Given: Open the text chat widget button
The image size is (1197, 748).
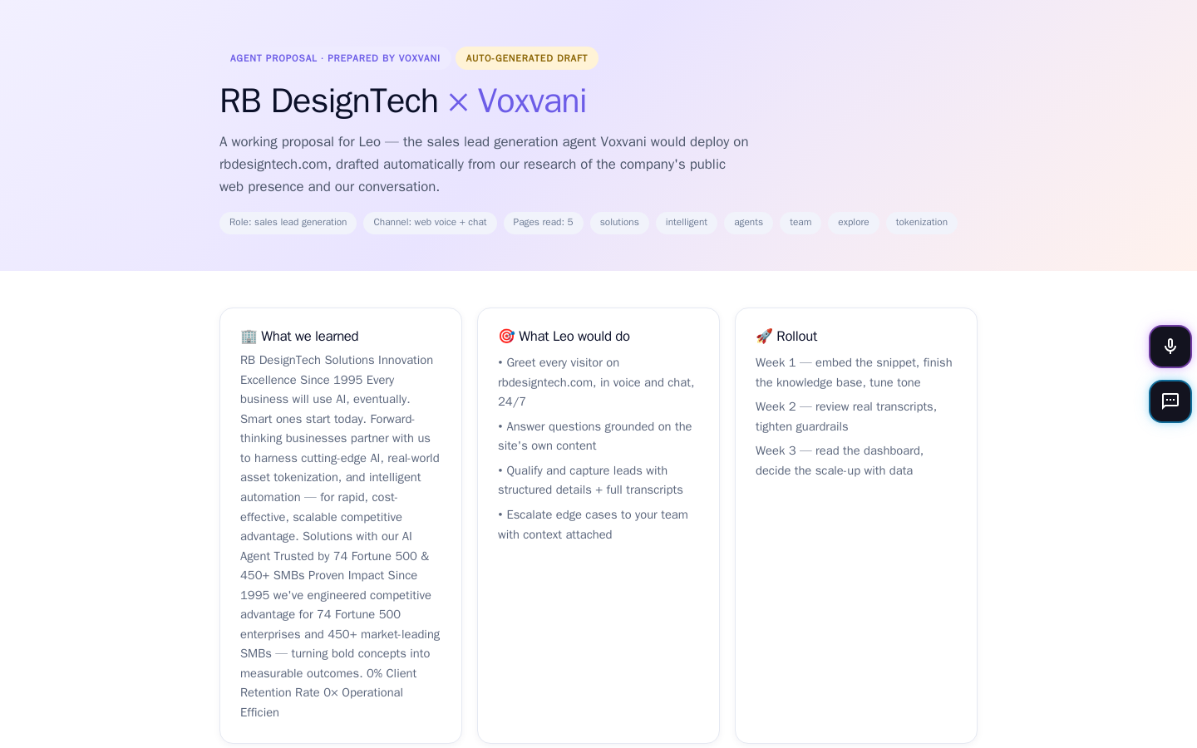Looking at the screenshot, I should [x=1170, y=401].
